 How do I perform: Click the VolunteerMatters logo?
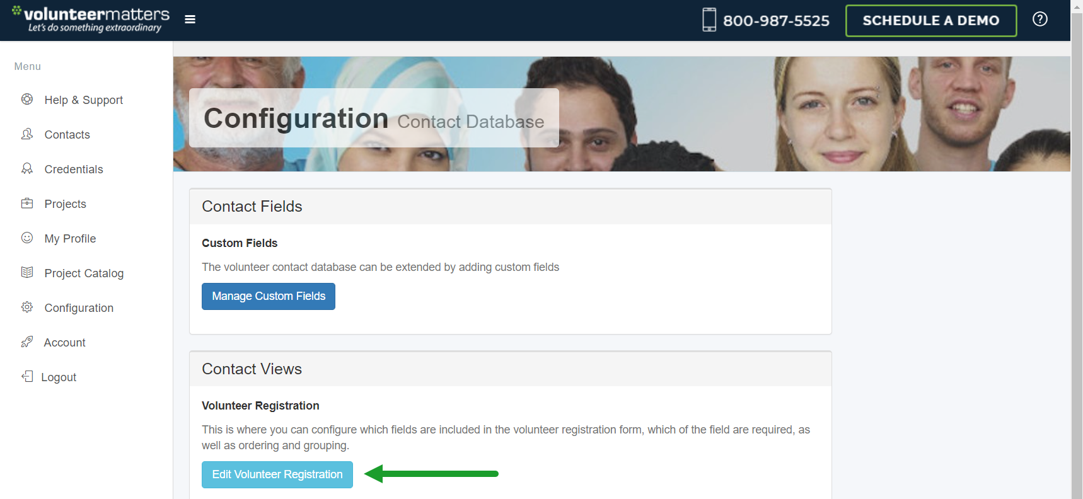(91, 19)
